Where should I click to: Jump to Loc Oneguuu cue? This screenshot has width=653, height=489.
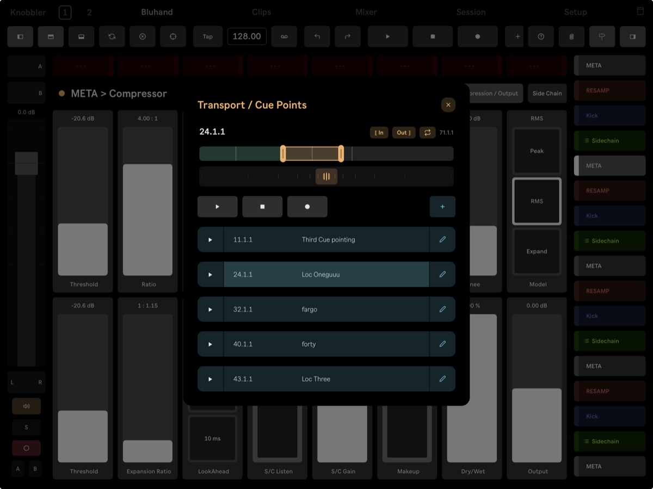(x=211, y=274)
